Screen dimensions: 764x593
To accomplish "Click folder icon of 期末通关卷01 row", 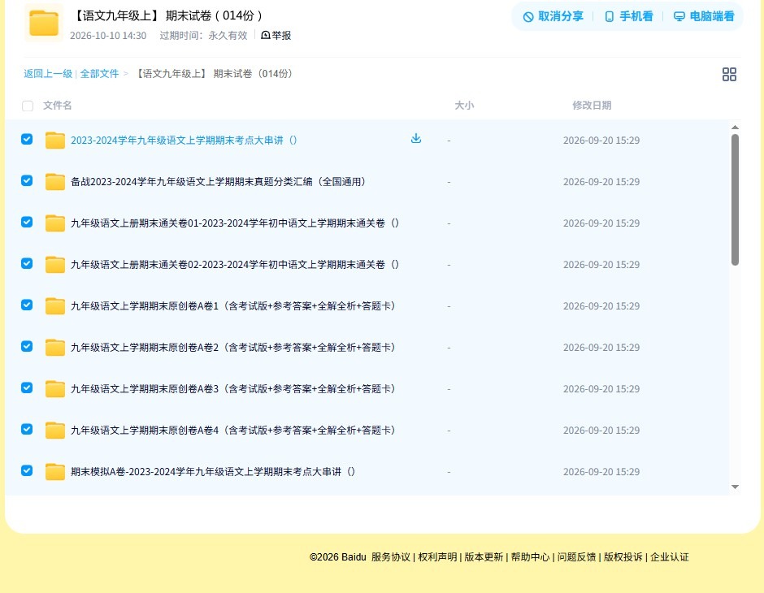I will (x=55, y=223).
